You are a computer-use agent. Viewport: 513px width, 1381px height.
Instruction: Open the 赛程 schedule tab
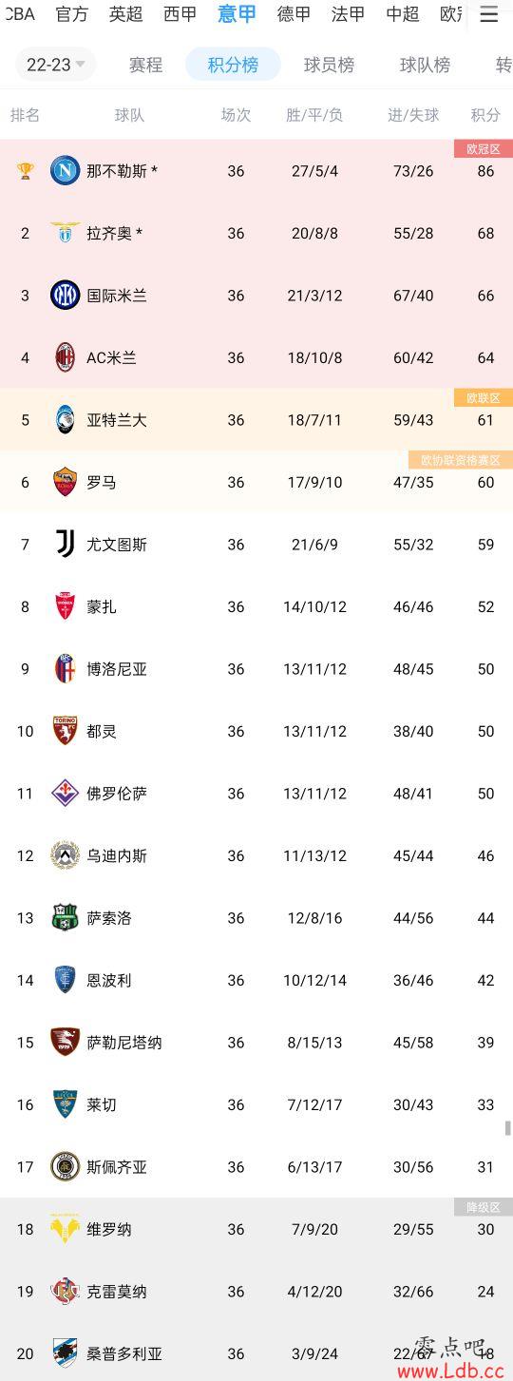[145, 65]
